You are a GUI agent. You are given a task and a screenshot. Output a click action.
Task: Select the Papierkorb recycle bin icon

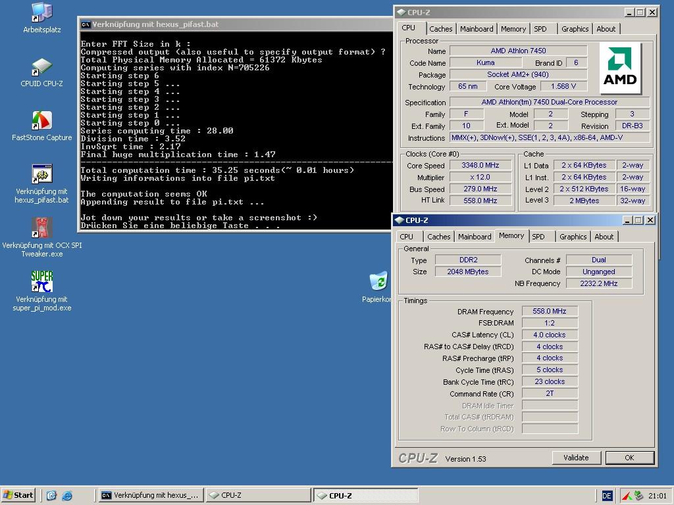click(378, 281)
